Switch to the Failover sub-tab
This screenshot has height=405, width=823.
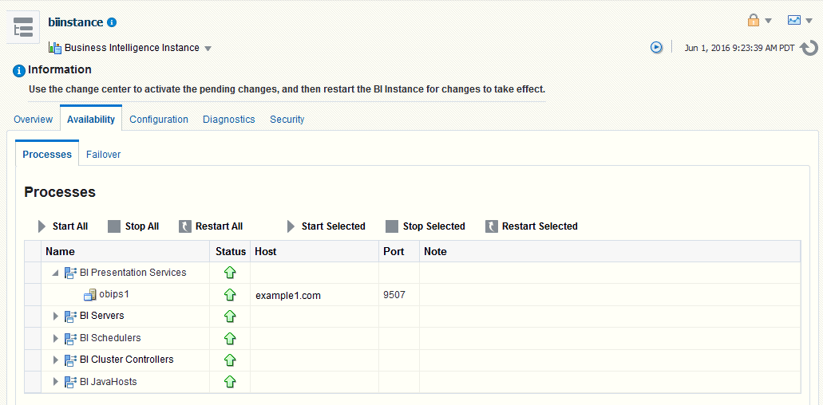[104, 155]
